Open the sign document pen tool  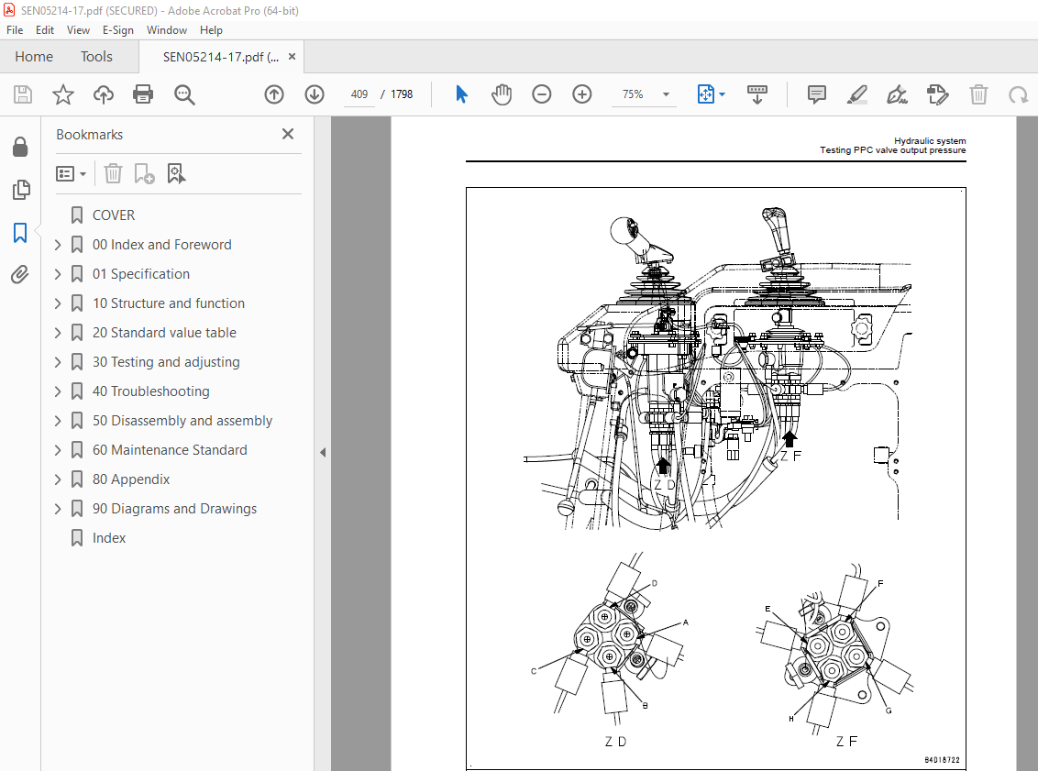pos(897,94)
